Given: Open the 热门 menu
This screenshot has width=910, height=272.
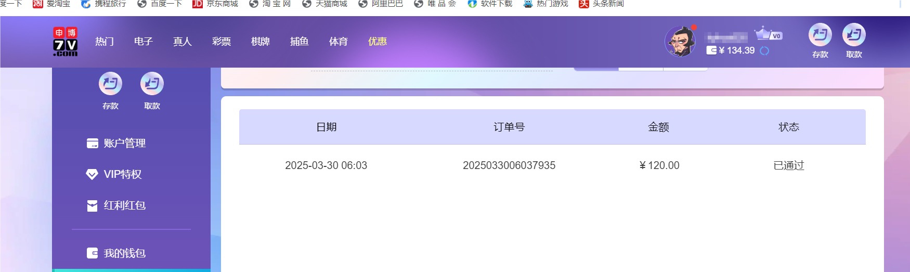Looking at the screenshot, I should (x=105, y=42).
